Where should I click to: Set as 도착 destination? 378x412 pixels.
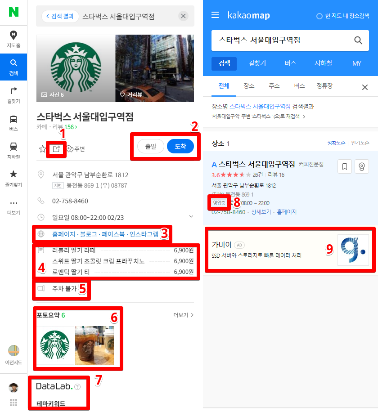tap(180, 146)
